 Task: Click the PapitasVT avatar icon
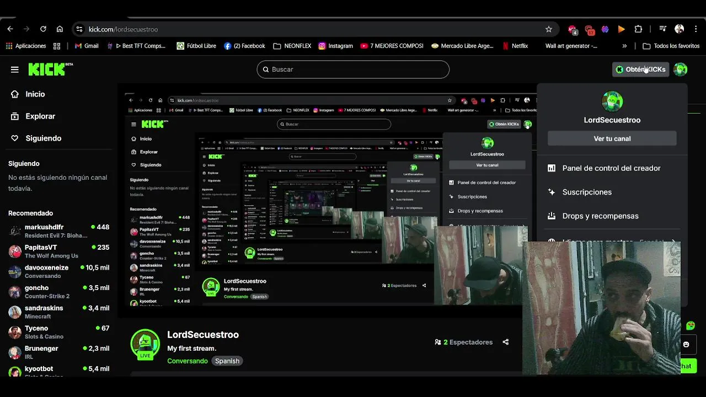(15, 251)
